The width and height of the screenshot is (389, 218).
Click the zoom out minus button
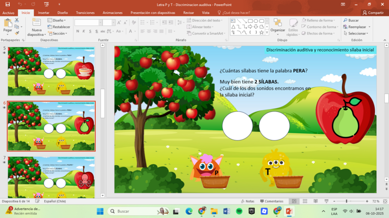[x=334, y=201]
